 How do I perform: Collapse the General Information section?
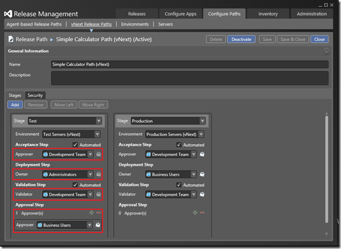pyautogui.click(x=326, y=51)
